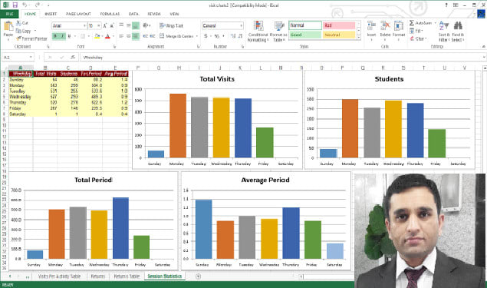Switch to the FORMULAS tab
This screenshot has height=288, width=487.
110,14
